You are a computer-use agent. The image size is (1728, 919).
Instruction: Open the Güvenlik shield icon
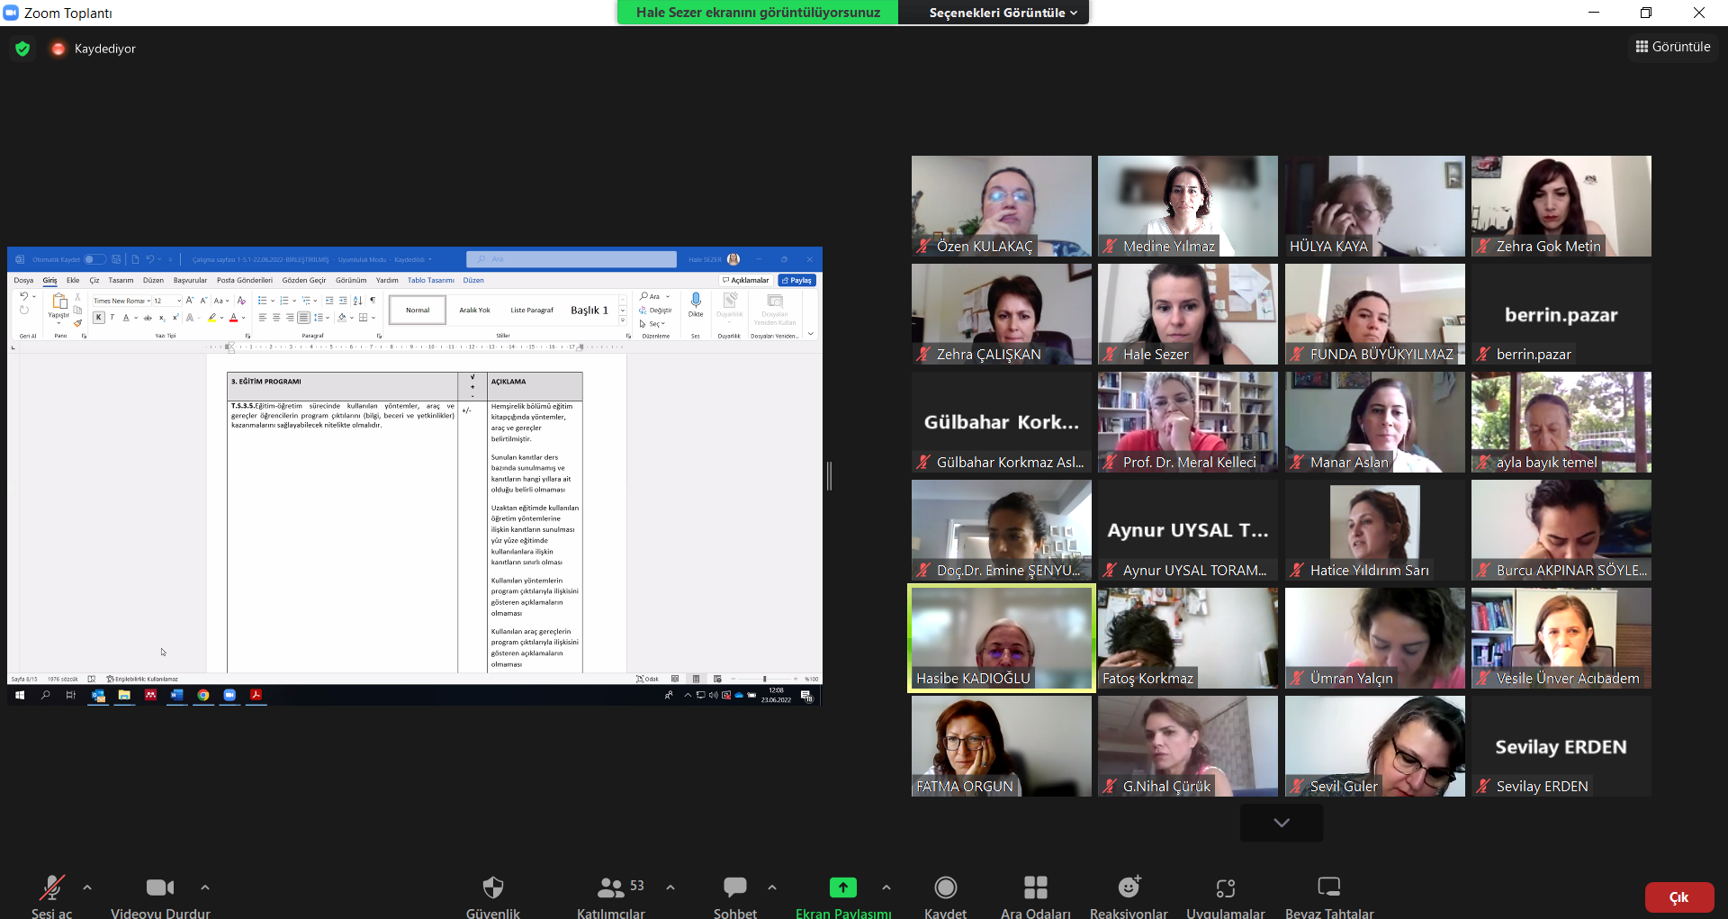pos(493,888)
